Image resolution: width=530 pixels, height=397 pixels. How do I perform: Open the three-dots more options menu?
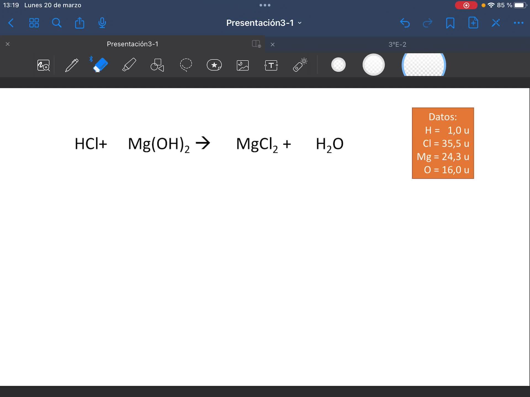[x=518, y=23]
